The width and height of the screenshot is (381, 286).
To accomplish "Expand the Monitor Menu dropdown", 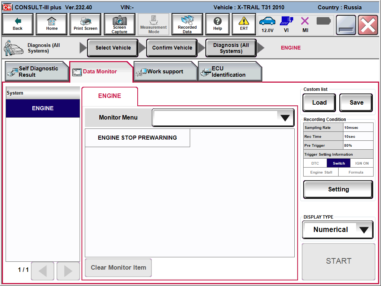I will [x=285, y=118].
